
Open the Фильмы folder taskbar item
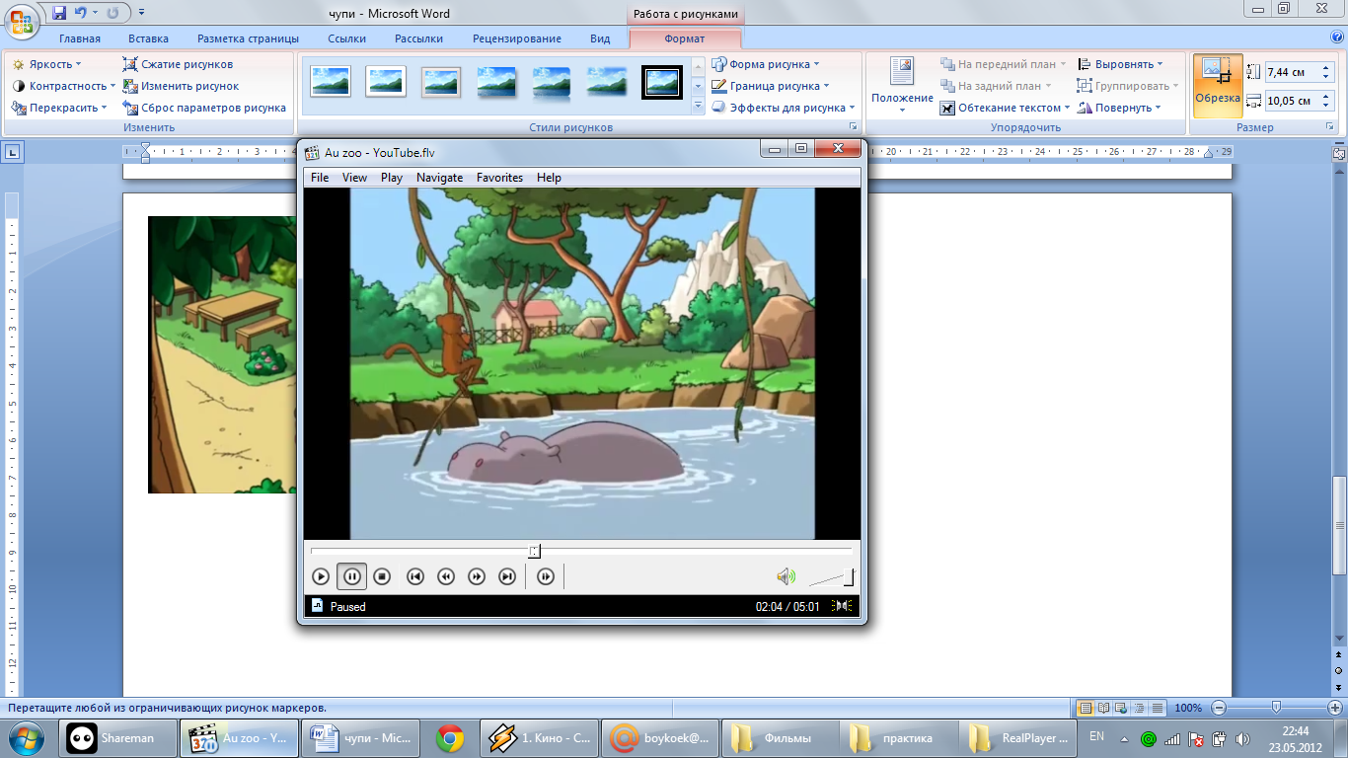(780, 737)
